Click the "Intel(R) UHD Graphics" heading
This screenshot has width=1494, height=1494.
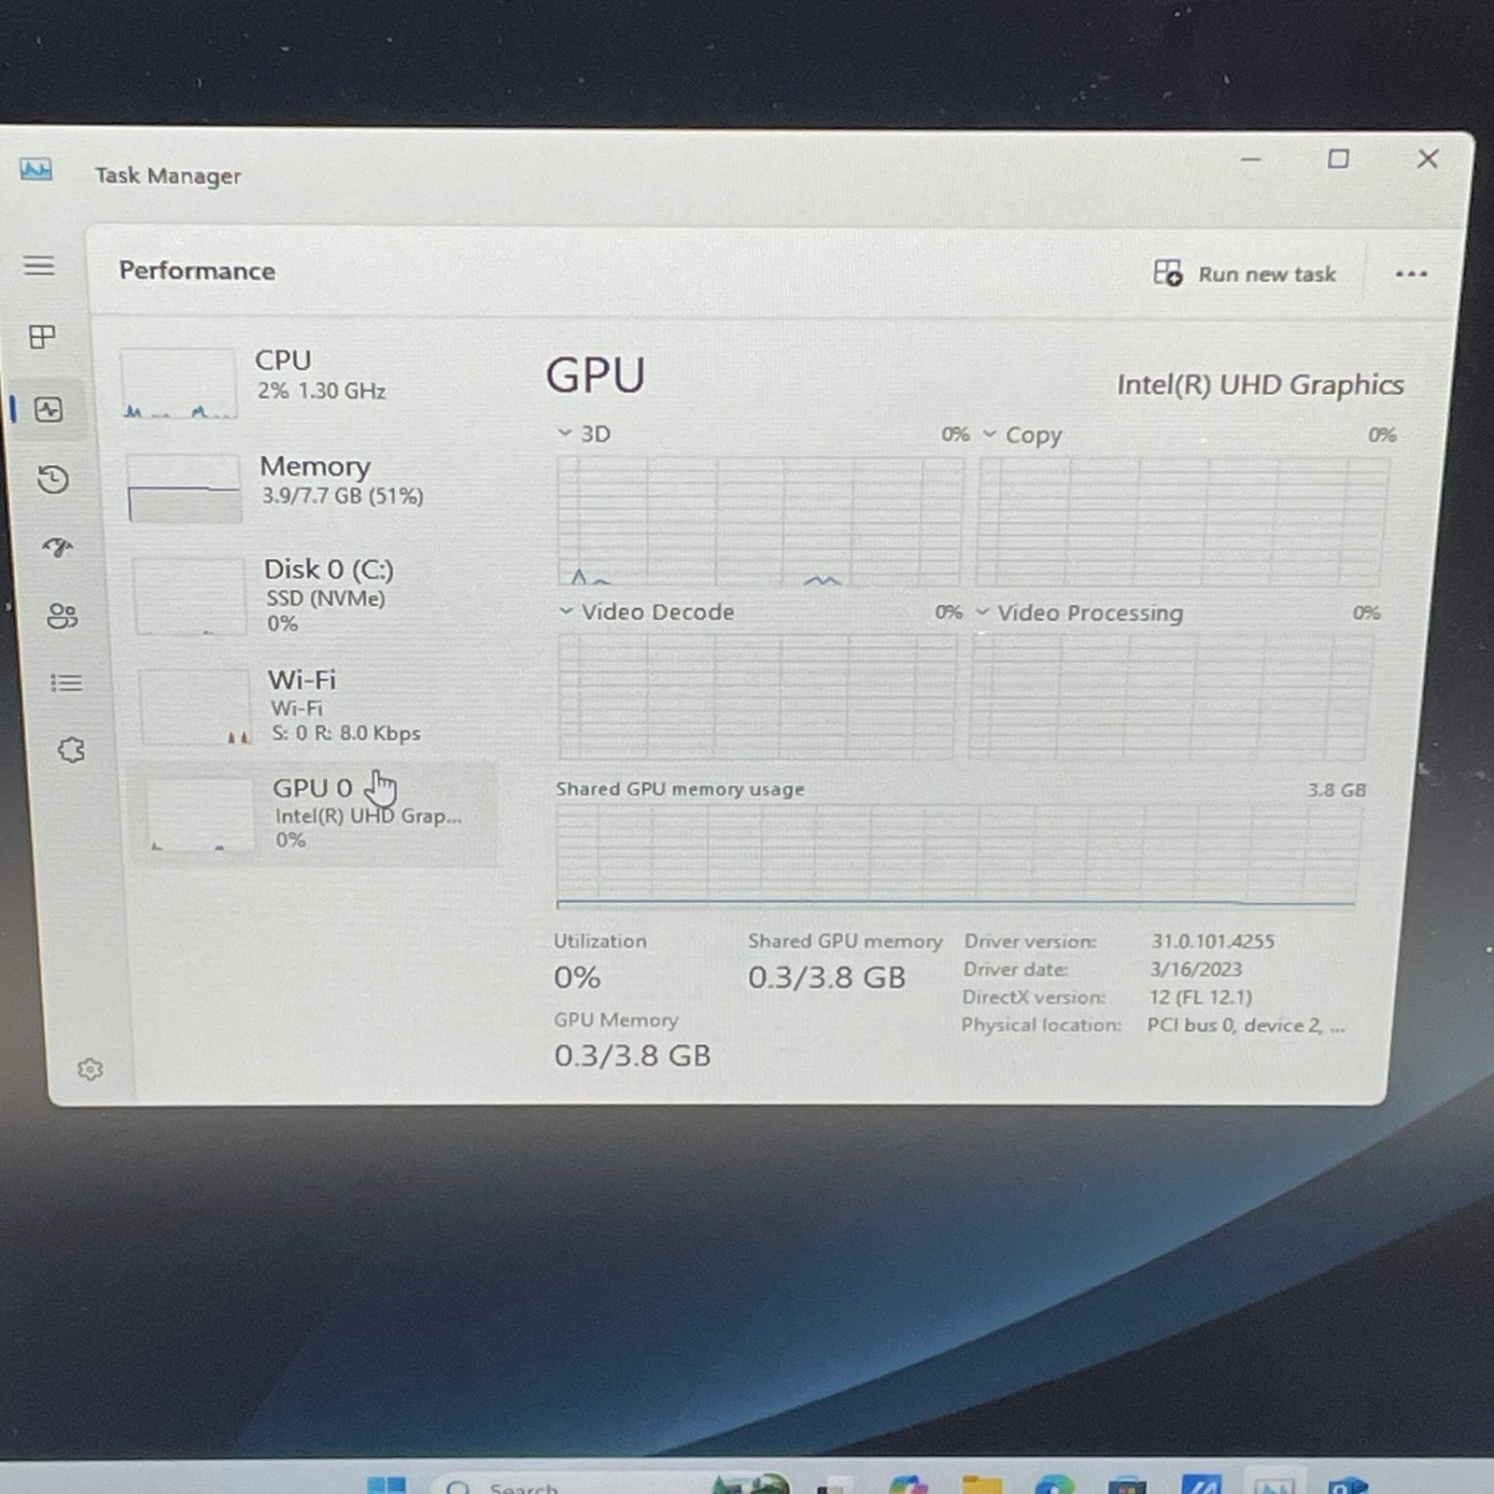pyautogui.click(x=1260, y=385)
